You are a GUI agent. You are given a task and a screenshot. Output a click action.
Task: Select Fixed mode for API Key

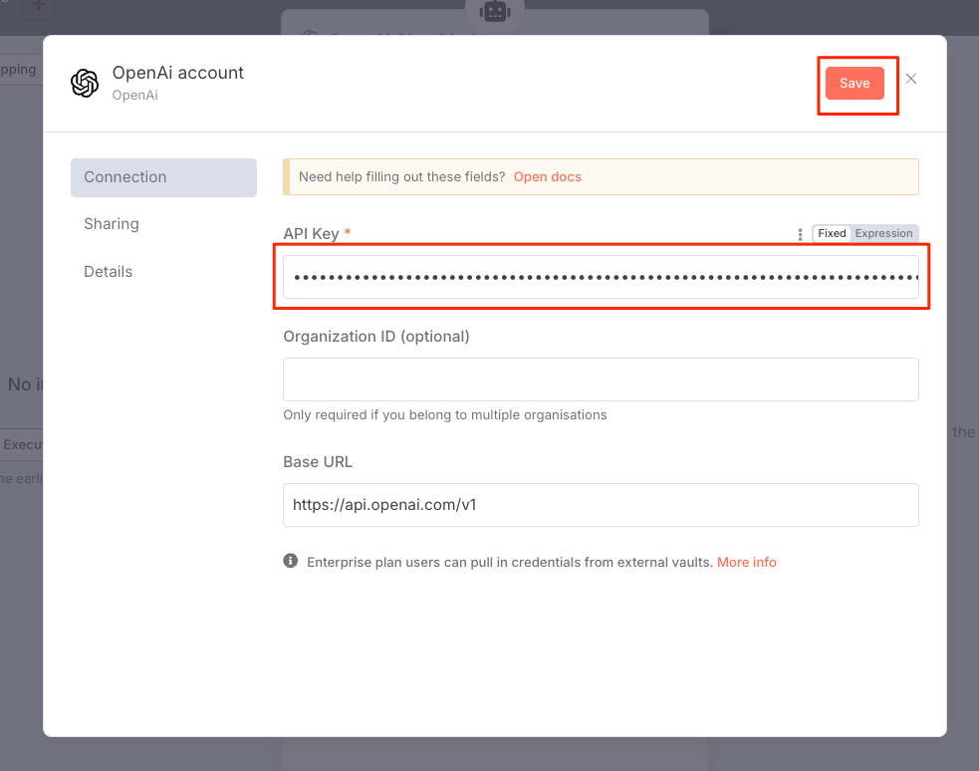(x=832, y=233)
